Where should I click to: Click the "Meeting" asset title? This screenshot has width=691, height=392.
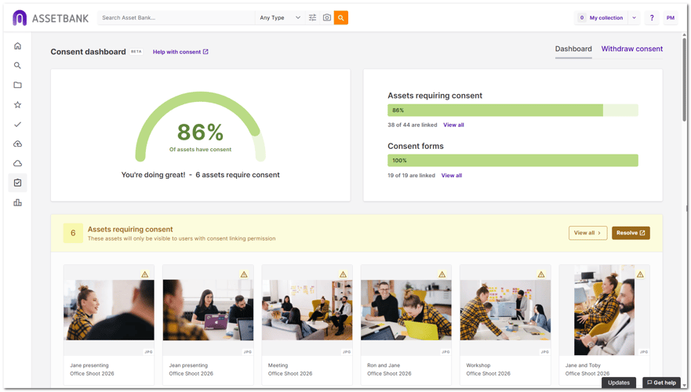(278, 365)
